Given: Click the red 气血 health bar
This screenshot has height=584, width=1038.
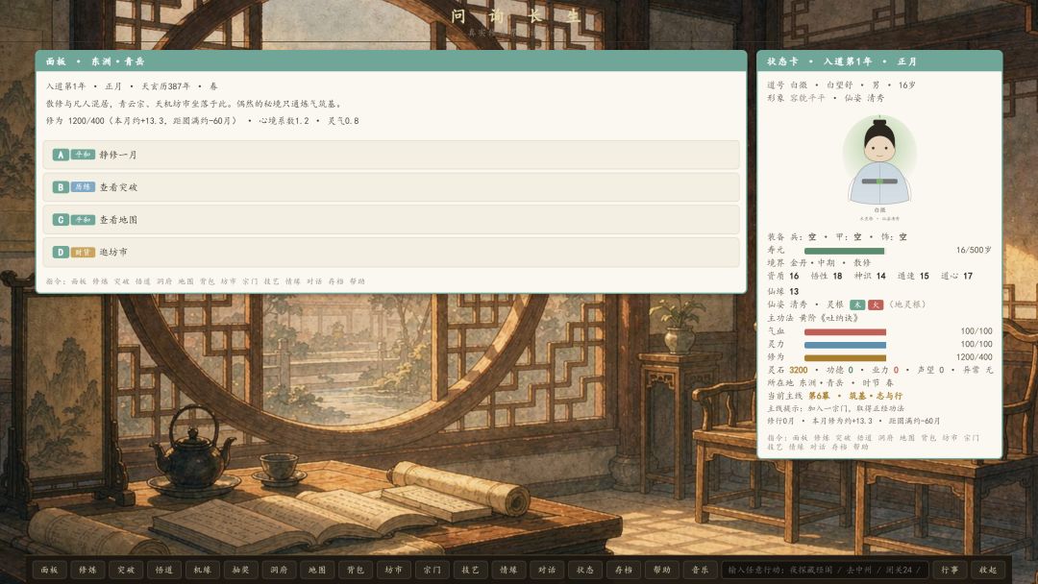Looking at the screenshot, I should [x=845, y=332].
